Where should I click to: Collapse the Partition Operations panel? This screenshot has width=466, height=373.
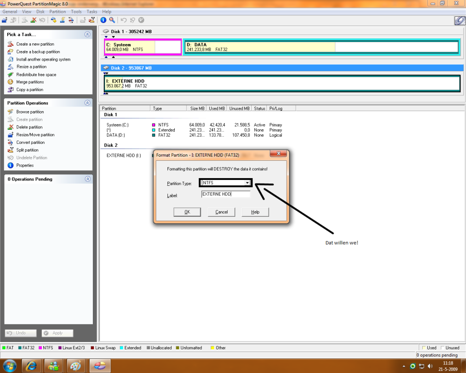(87, 102)
